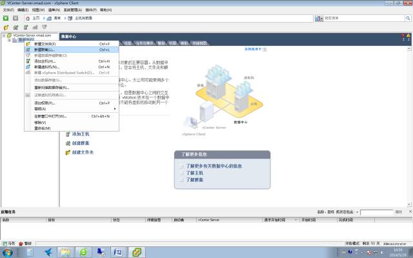413x258 pixels.
Task: Click into the inventory search field
Action: coord(364,18)
